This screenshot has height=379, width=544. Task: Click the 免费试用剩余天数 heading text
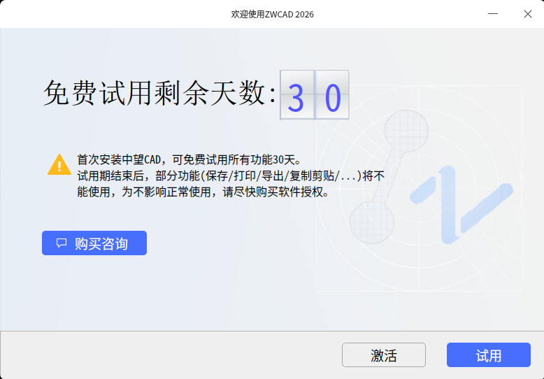click(x=160, y=94)
